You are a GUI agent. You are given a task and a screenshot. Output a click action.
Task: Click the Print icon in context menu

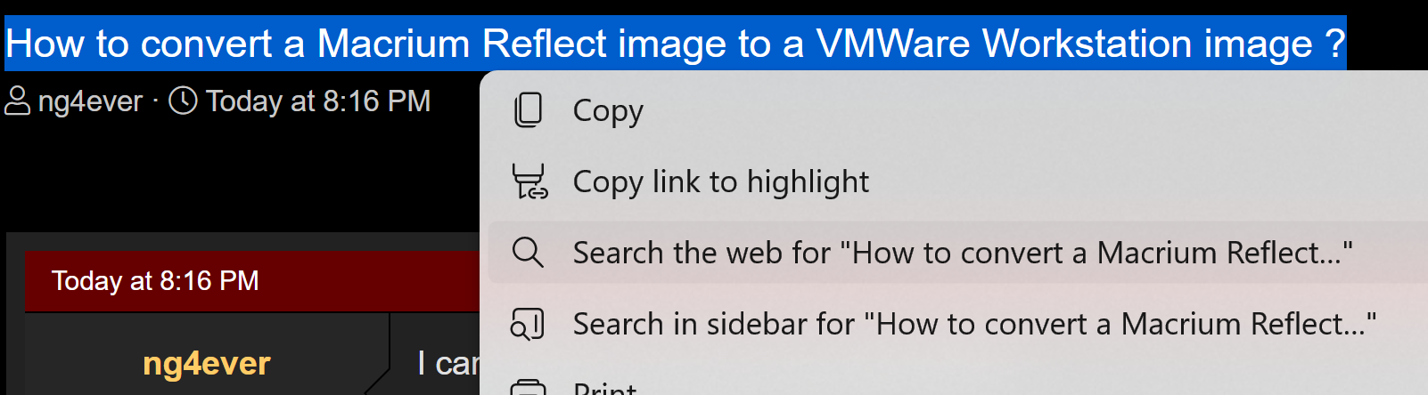coord(528,388)
